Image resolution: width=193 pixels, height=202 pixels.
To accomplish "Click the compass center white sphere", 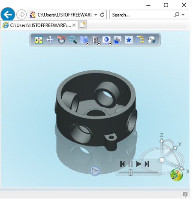I will (162, 160).
